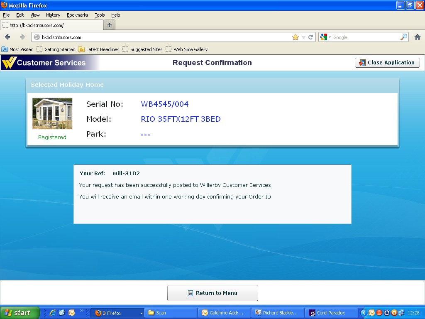Open the Bookmarks menu

[78, 15]
